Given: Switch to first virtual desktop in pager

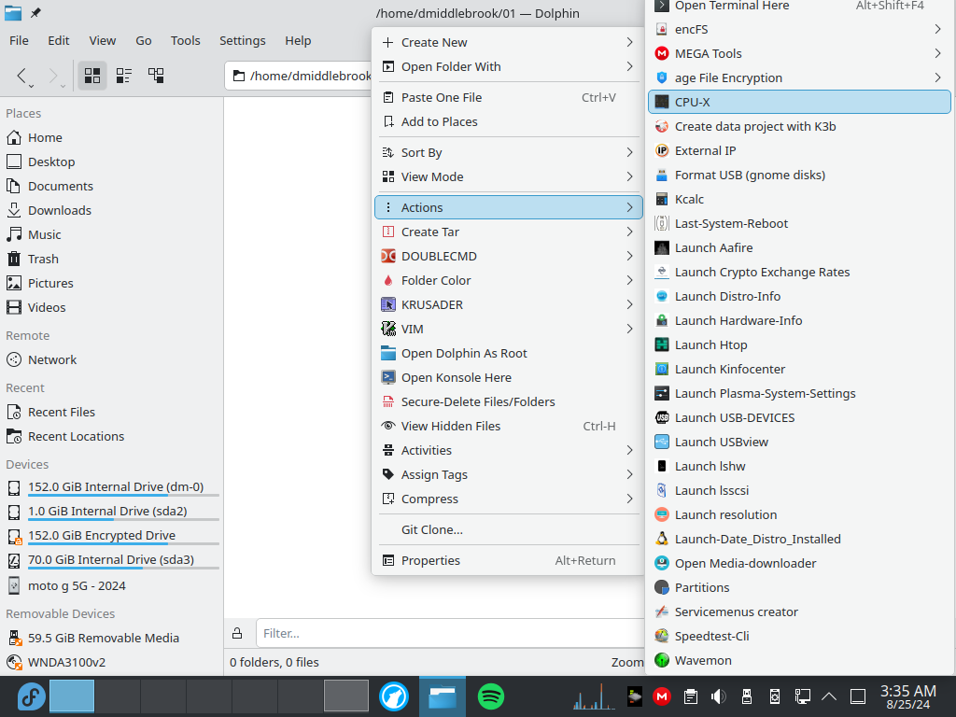Looking at the screenshot, I should click(x=71, y=696).
